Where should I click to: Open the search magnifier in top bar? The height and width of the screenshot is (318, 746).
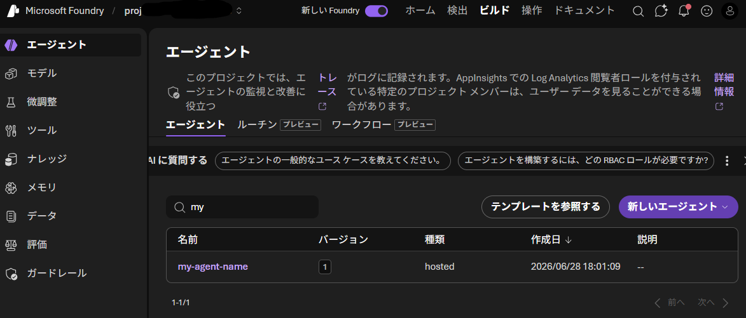pos(638,11)
